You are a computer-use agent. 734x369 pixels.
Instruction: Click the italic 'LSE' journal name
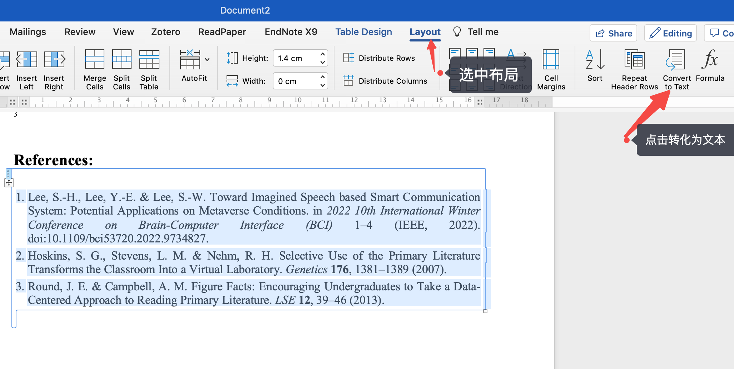(285, 300)
